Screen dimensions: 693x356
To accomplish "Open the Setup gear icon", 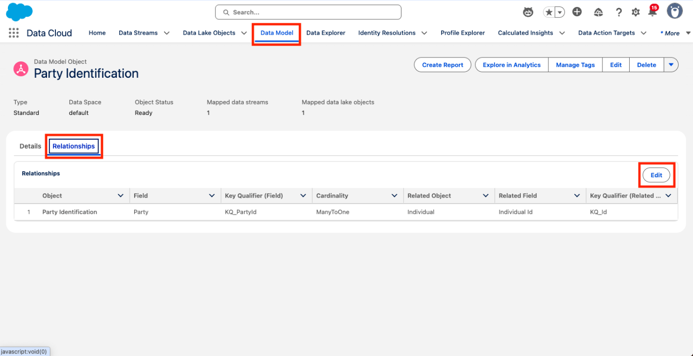I will (x=636, y=12).
